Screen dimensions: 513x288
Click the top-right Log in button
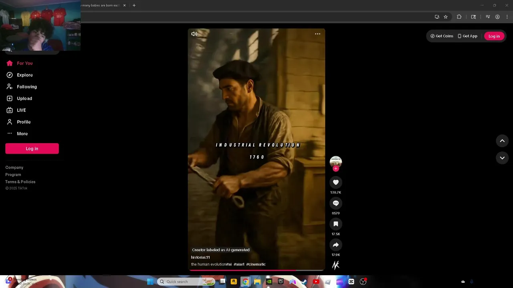point(494,36)
